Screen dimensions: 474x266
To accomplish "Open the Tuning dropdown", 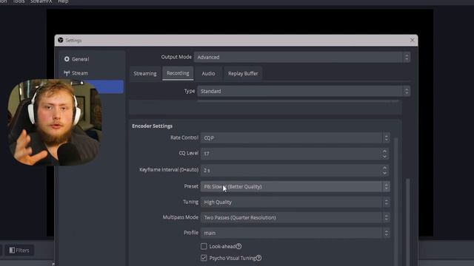I will click(x=295, y=202).
